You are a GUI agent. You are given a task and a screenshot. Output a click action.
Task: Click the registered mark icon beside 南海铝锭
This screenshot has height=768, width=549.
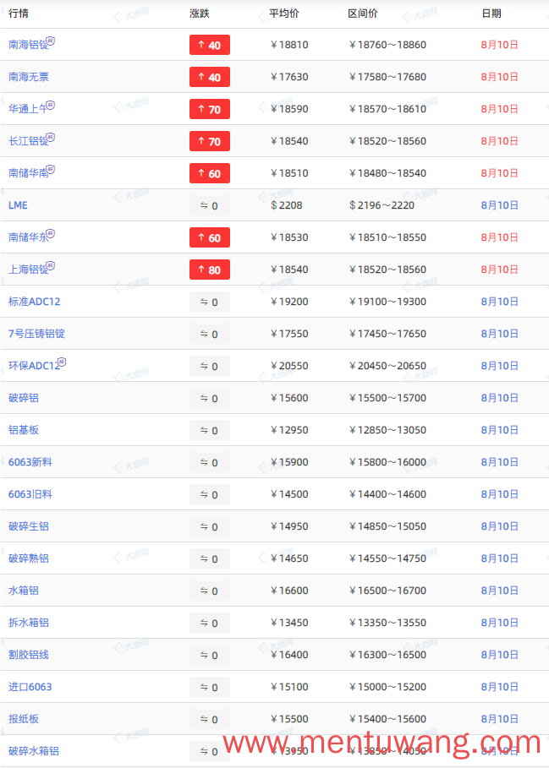click(51, 41)
